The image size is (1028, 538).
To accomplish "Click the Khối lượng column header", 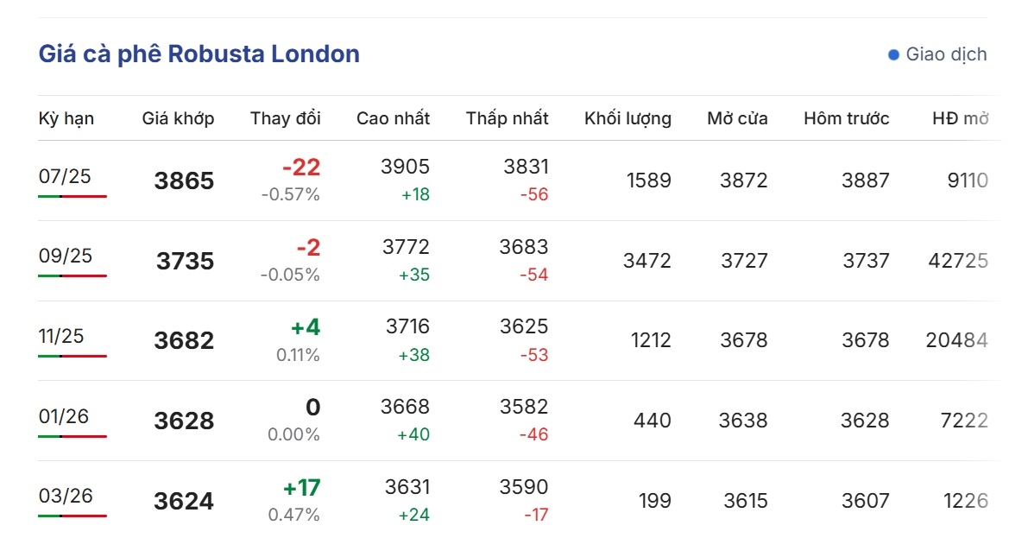I will pyautogui.click(x=628, y=119).
